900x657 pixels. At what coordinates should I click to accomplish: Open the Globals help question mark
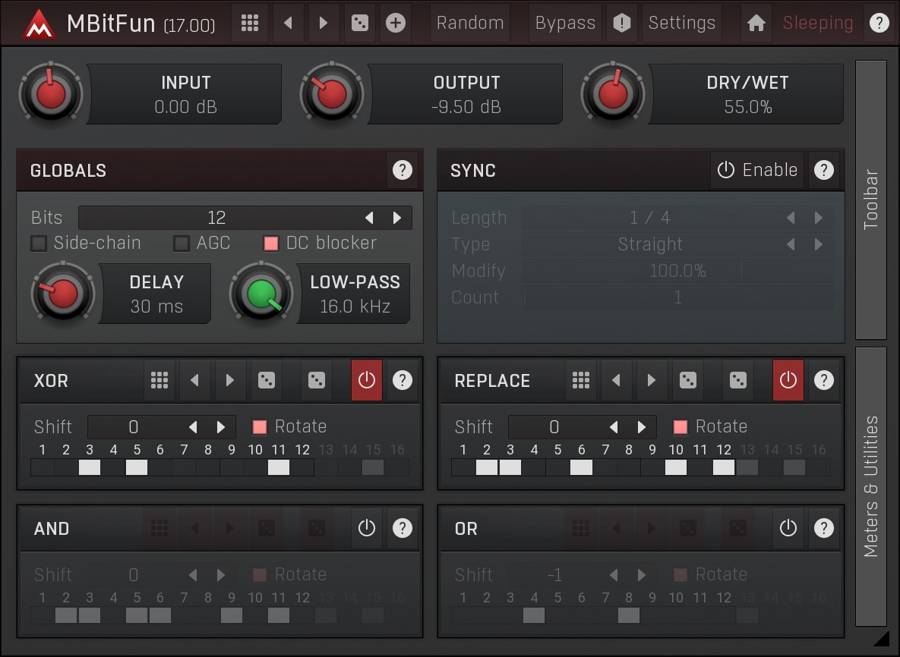(x=403, y=170)
